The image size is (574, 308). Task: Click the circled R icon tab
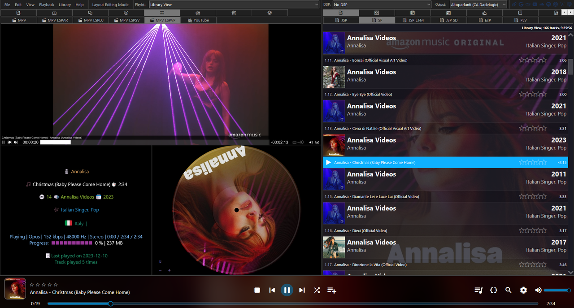126,13
